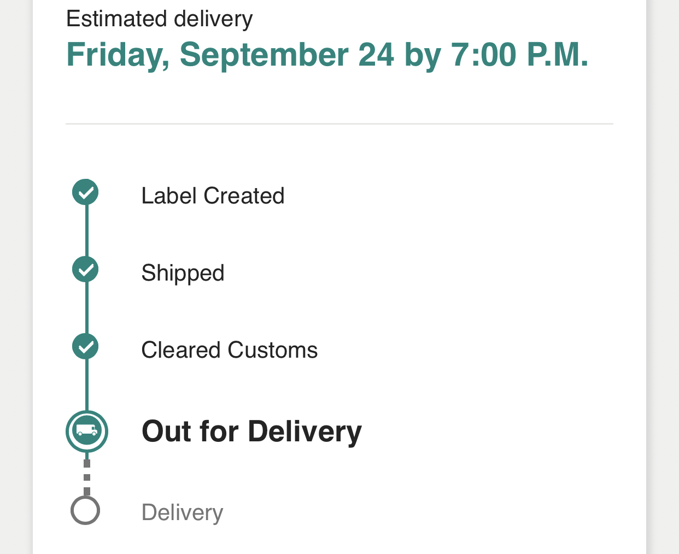Click the grey margin left of the card
This screenshot has height=554, width=679.
coord(15,273)
